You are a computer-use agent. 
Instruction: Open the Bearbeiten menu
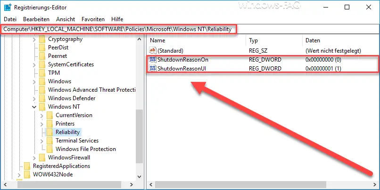click(x=36, y=19)
